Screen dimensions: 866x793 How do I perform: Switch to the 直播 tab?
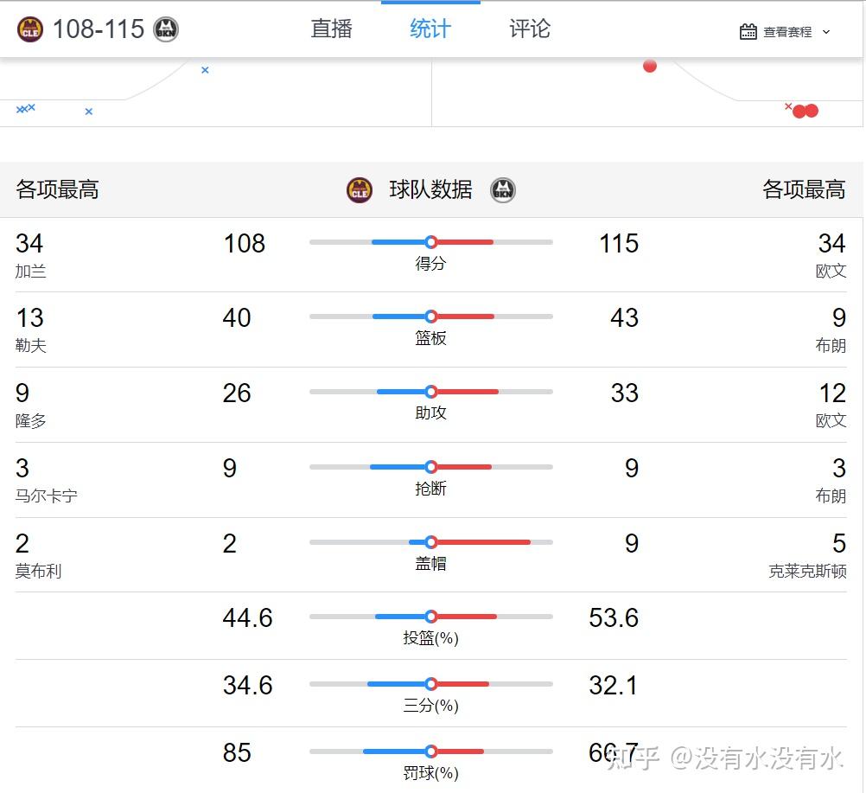[331, 29]
